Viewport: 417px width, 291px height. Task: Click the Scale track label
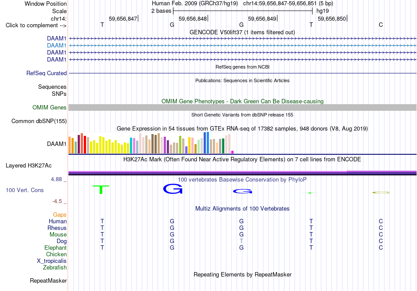(x=59, y=11)
